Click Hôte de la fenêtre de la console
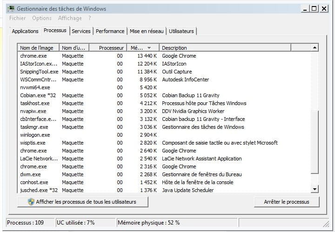Viewport: 335px width, 232px height. 198,182
